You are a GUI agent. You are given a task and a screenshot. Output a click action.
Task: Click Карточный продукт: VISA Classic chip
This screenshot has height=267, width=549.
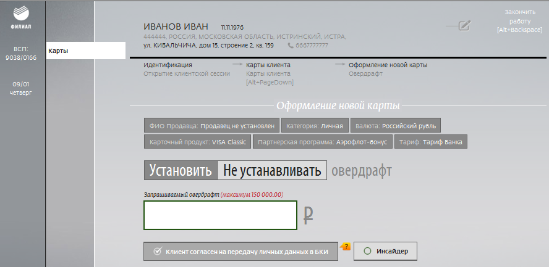click(x=197, y=142)
